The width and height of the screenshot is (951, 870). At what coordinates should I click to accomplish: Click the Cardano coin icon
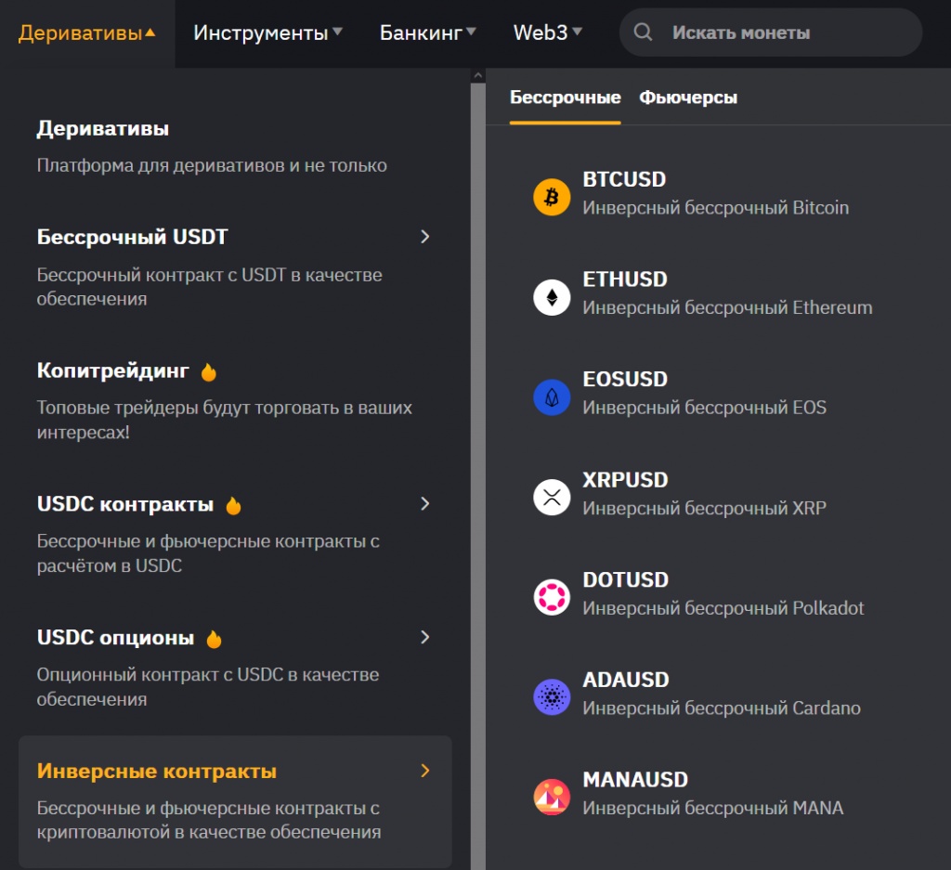(552, 697)
